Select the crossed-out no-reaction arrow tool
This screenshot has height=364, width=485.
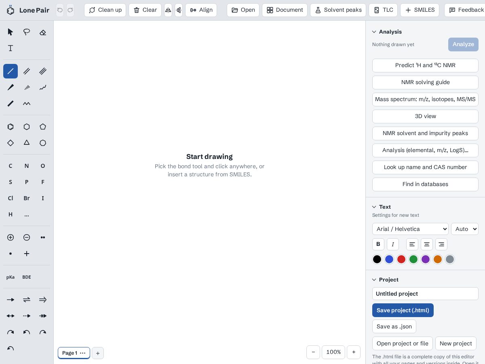click(43, 316)
